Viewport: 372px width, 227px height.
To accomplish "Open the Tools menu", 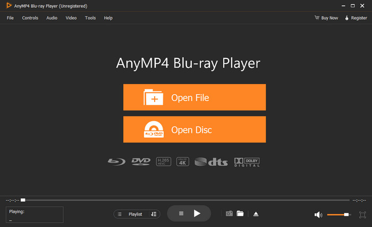I will 90,18.
